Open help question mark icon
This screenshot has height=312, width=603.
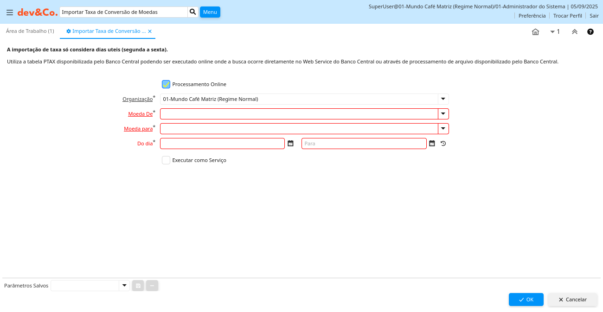pyautogui.click(x=590, y=32)
